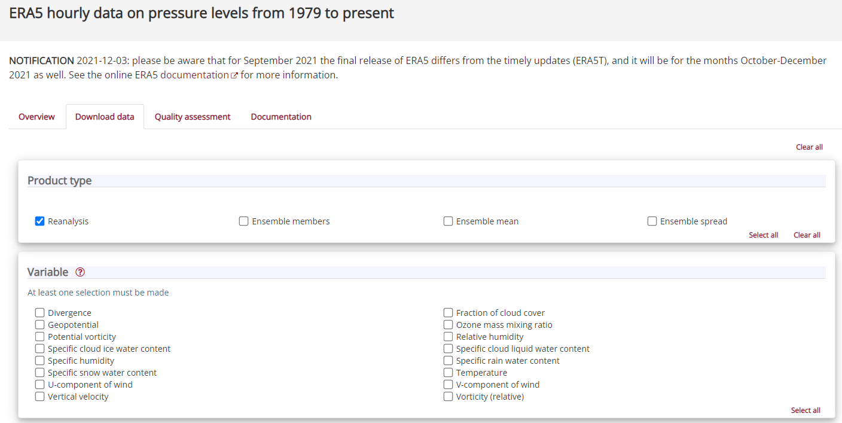This screenshot has height=423, width=842.
Task: Open the online ERA5 documentation link
Action: click(194, 75)
